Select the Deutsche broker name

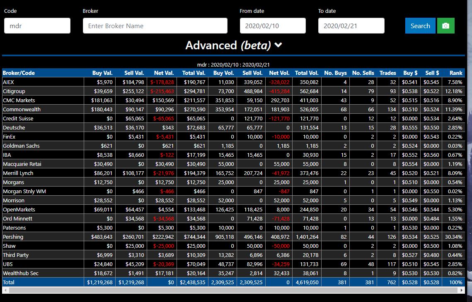14,127
